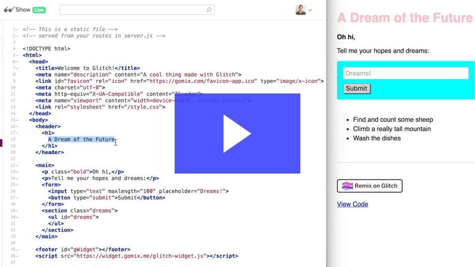The image size is (475, 267).
Task: Click the sunglasses Show icon
Action: 9,10
